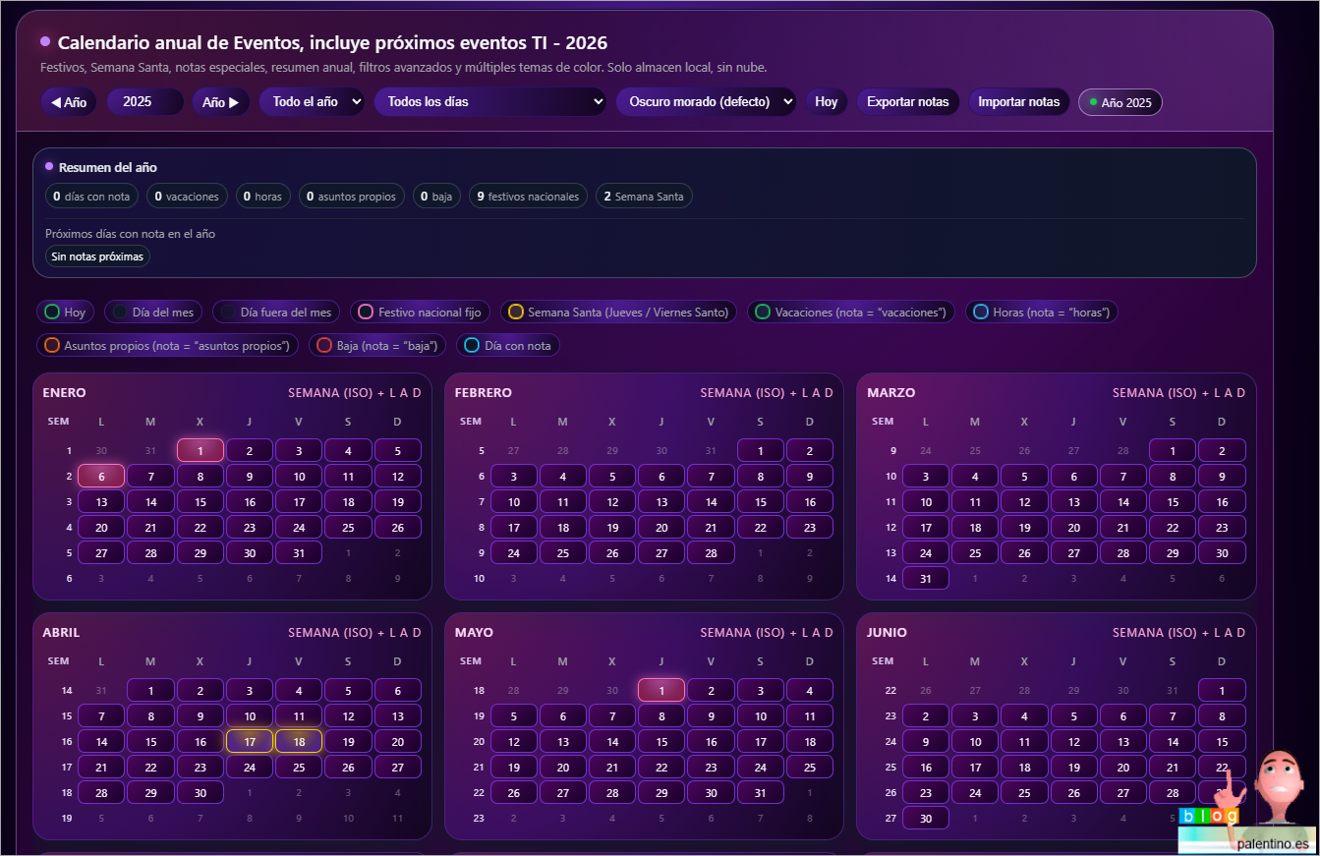Click May 1 holiday in Mayo

pos(661,690)
